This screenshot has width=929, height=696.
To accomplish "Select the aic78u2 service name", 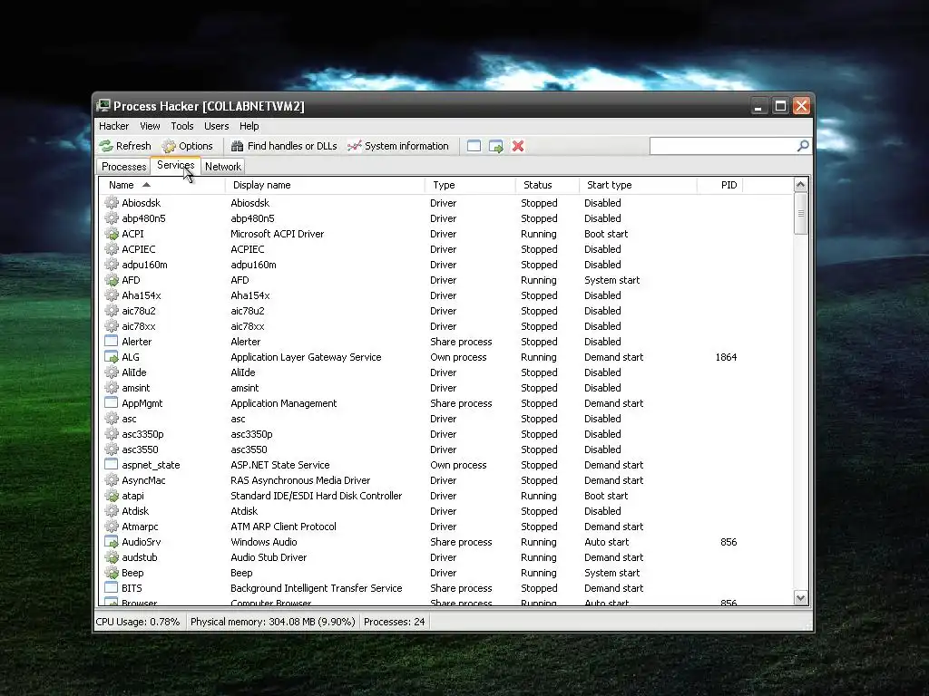I will click(139, 311).
